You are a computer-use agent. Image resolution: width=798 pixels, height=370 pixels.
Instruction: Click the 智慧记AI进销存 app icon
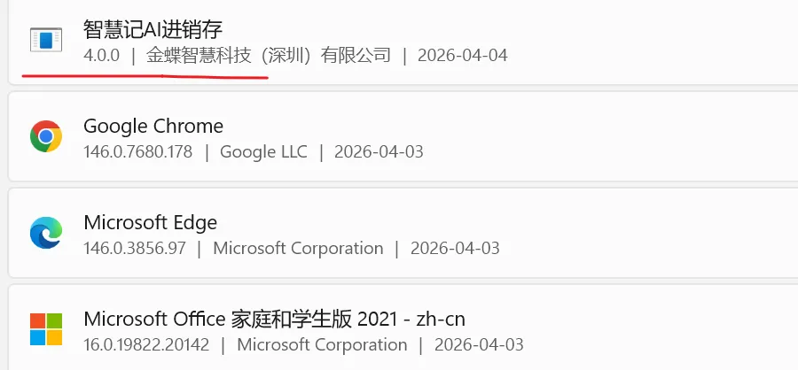click(x=45, y=39)
